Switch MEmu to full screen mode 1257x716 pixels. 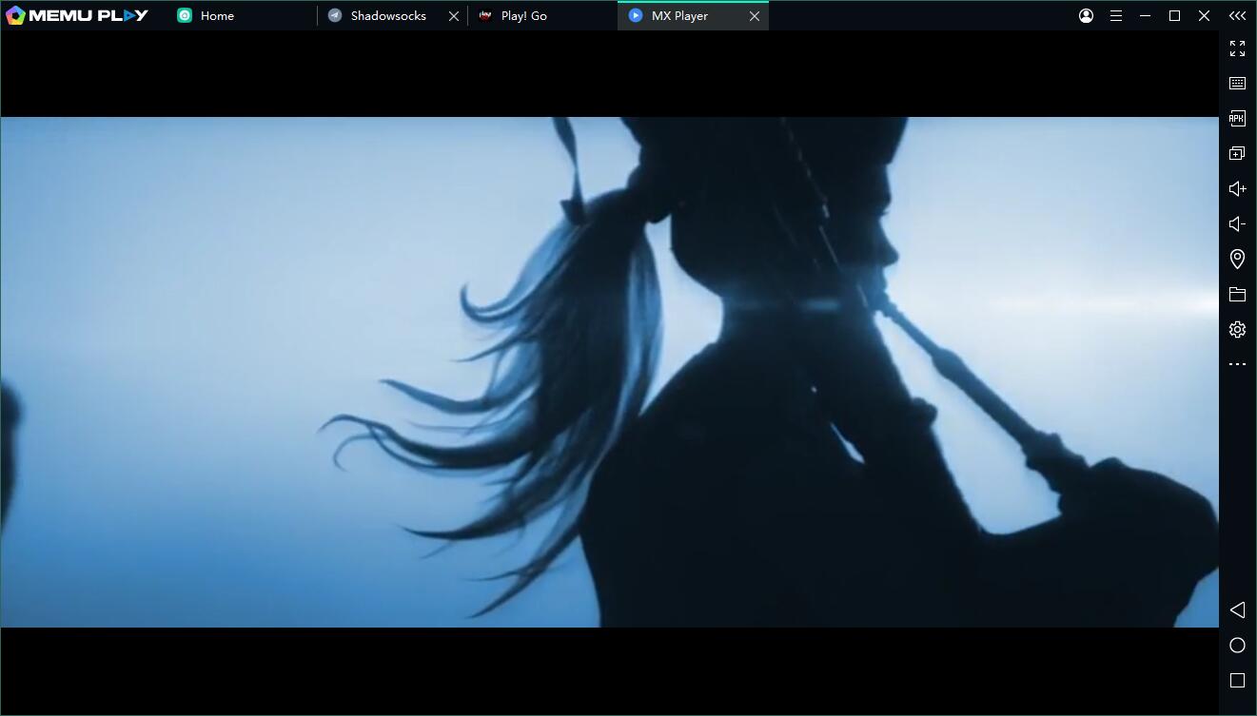pyautogui.click(x=1237, y=48)
